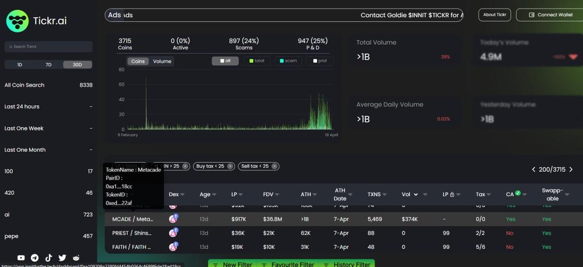
Task: Select the 1D time range
Action: tap(19, 65)
